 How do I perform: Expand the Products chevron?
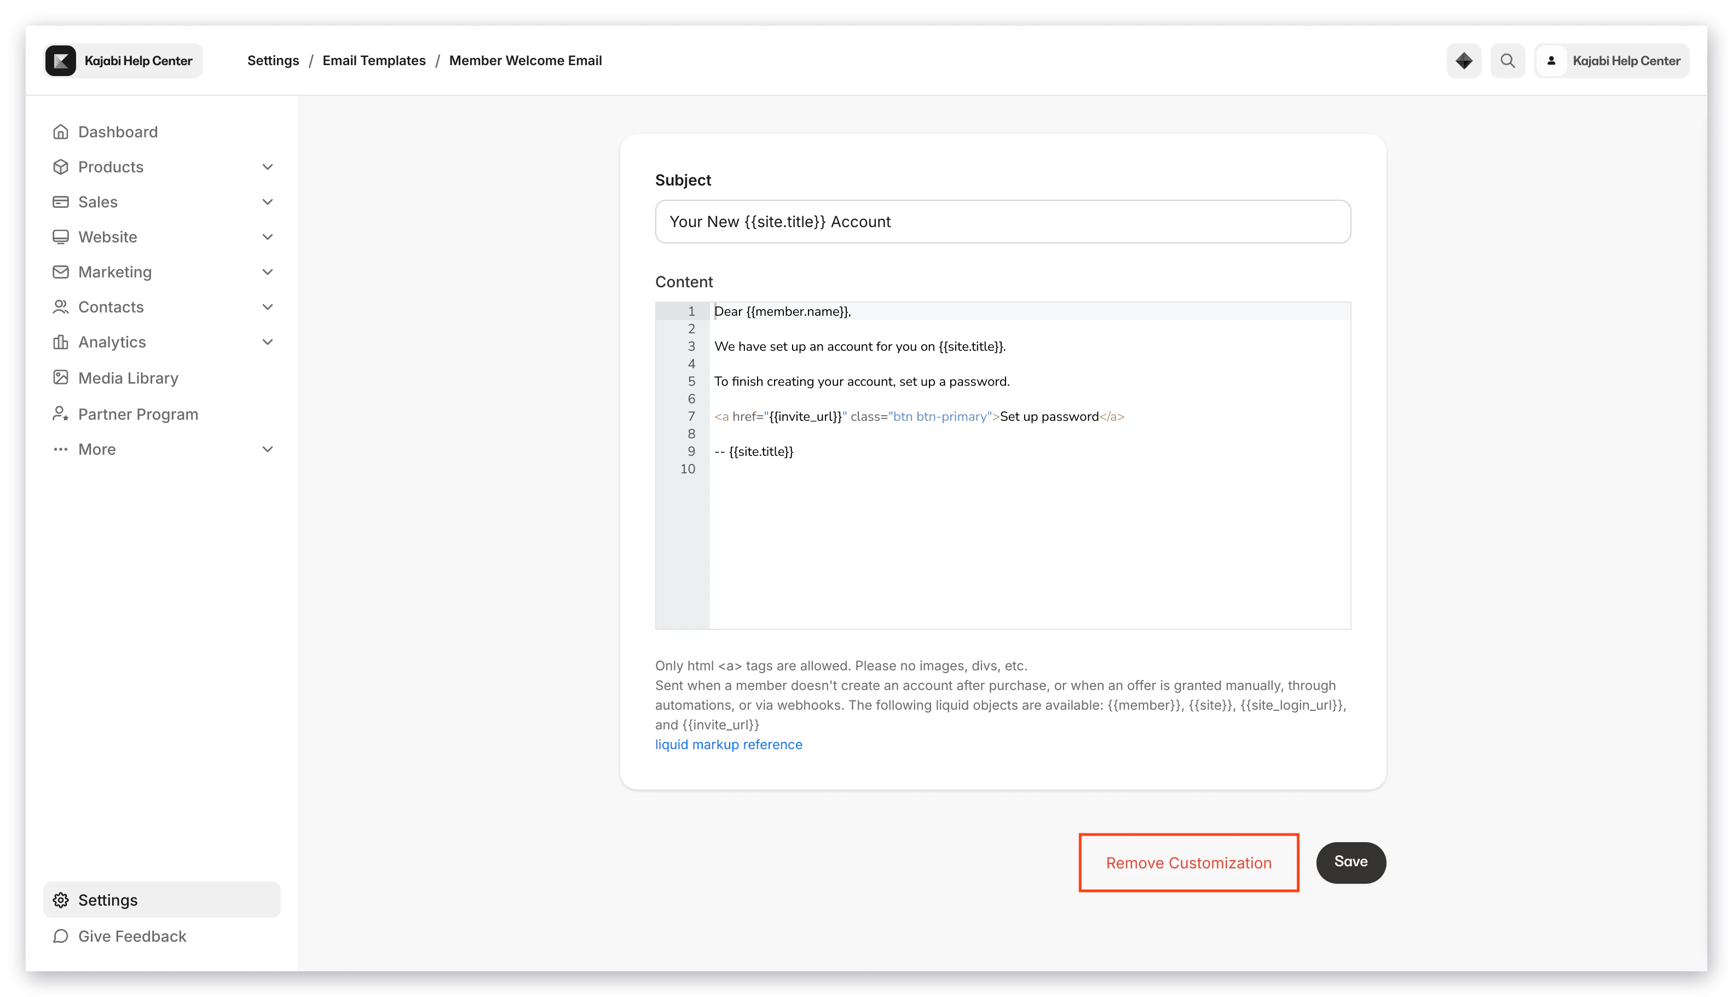coord(267,166)
